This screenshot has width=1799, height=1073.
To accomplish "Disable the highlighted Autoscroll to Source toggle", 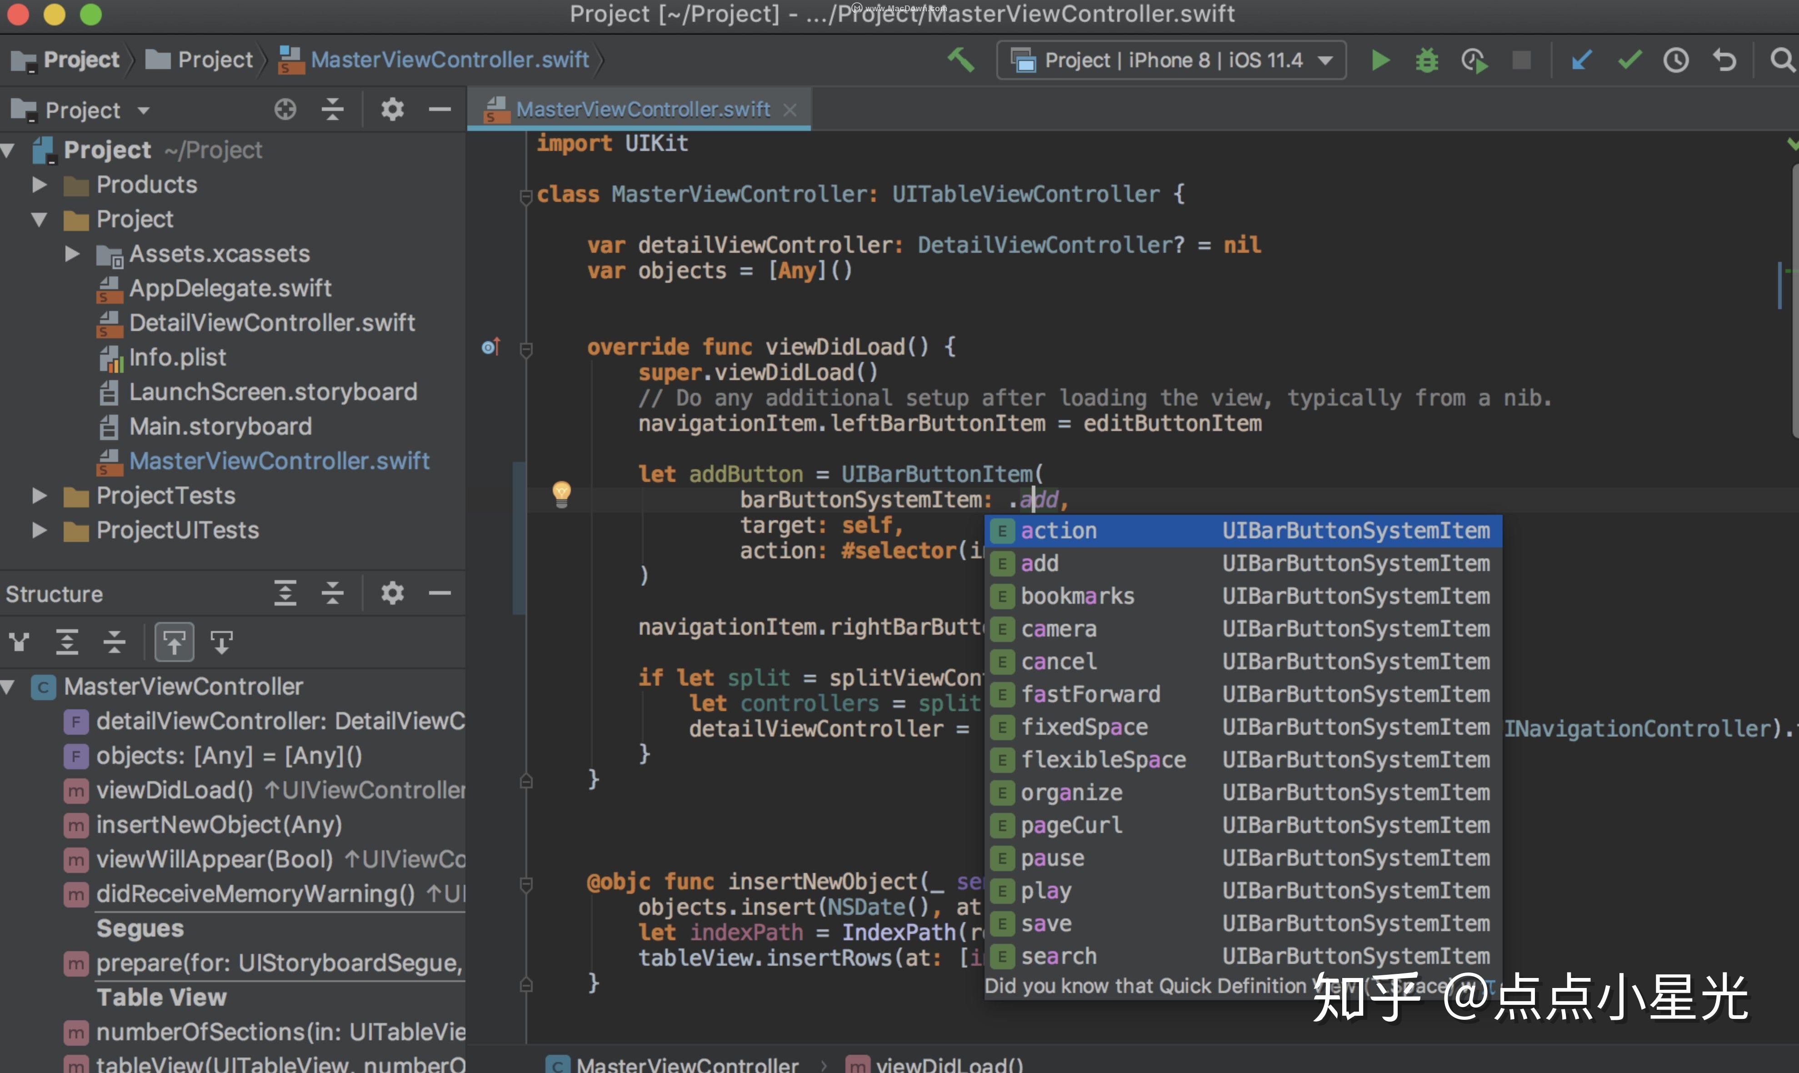I will click(x=174, y=642).
